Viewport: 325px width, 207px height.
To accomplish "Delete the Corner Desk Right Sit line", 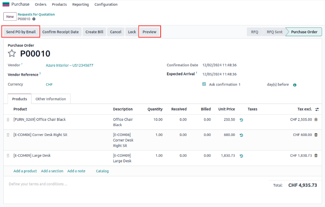I will click(316, 135).
